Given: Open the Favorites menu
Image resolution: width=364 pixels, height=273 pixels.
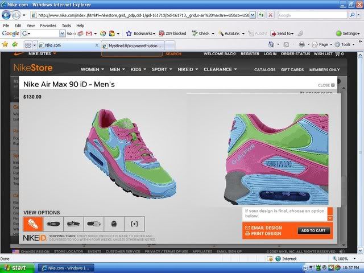Looking at the screenshot, I should [x=48, y=26].
